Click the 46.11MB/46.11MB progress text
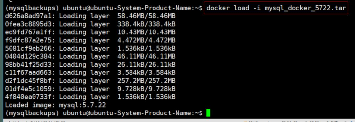Viewport: 355px width, 122px height. tap(146, 56)
